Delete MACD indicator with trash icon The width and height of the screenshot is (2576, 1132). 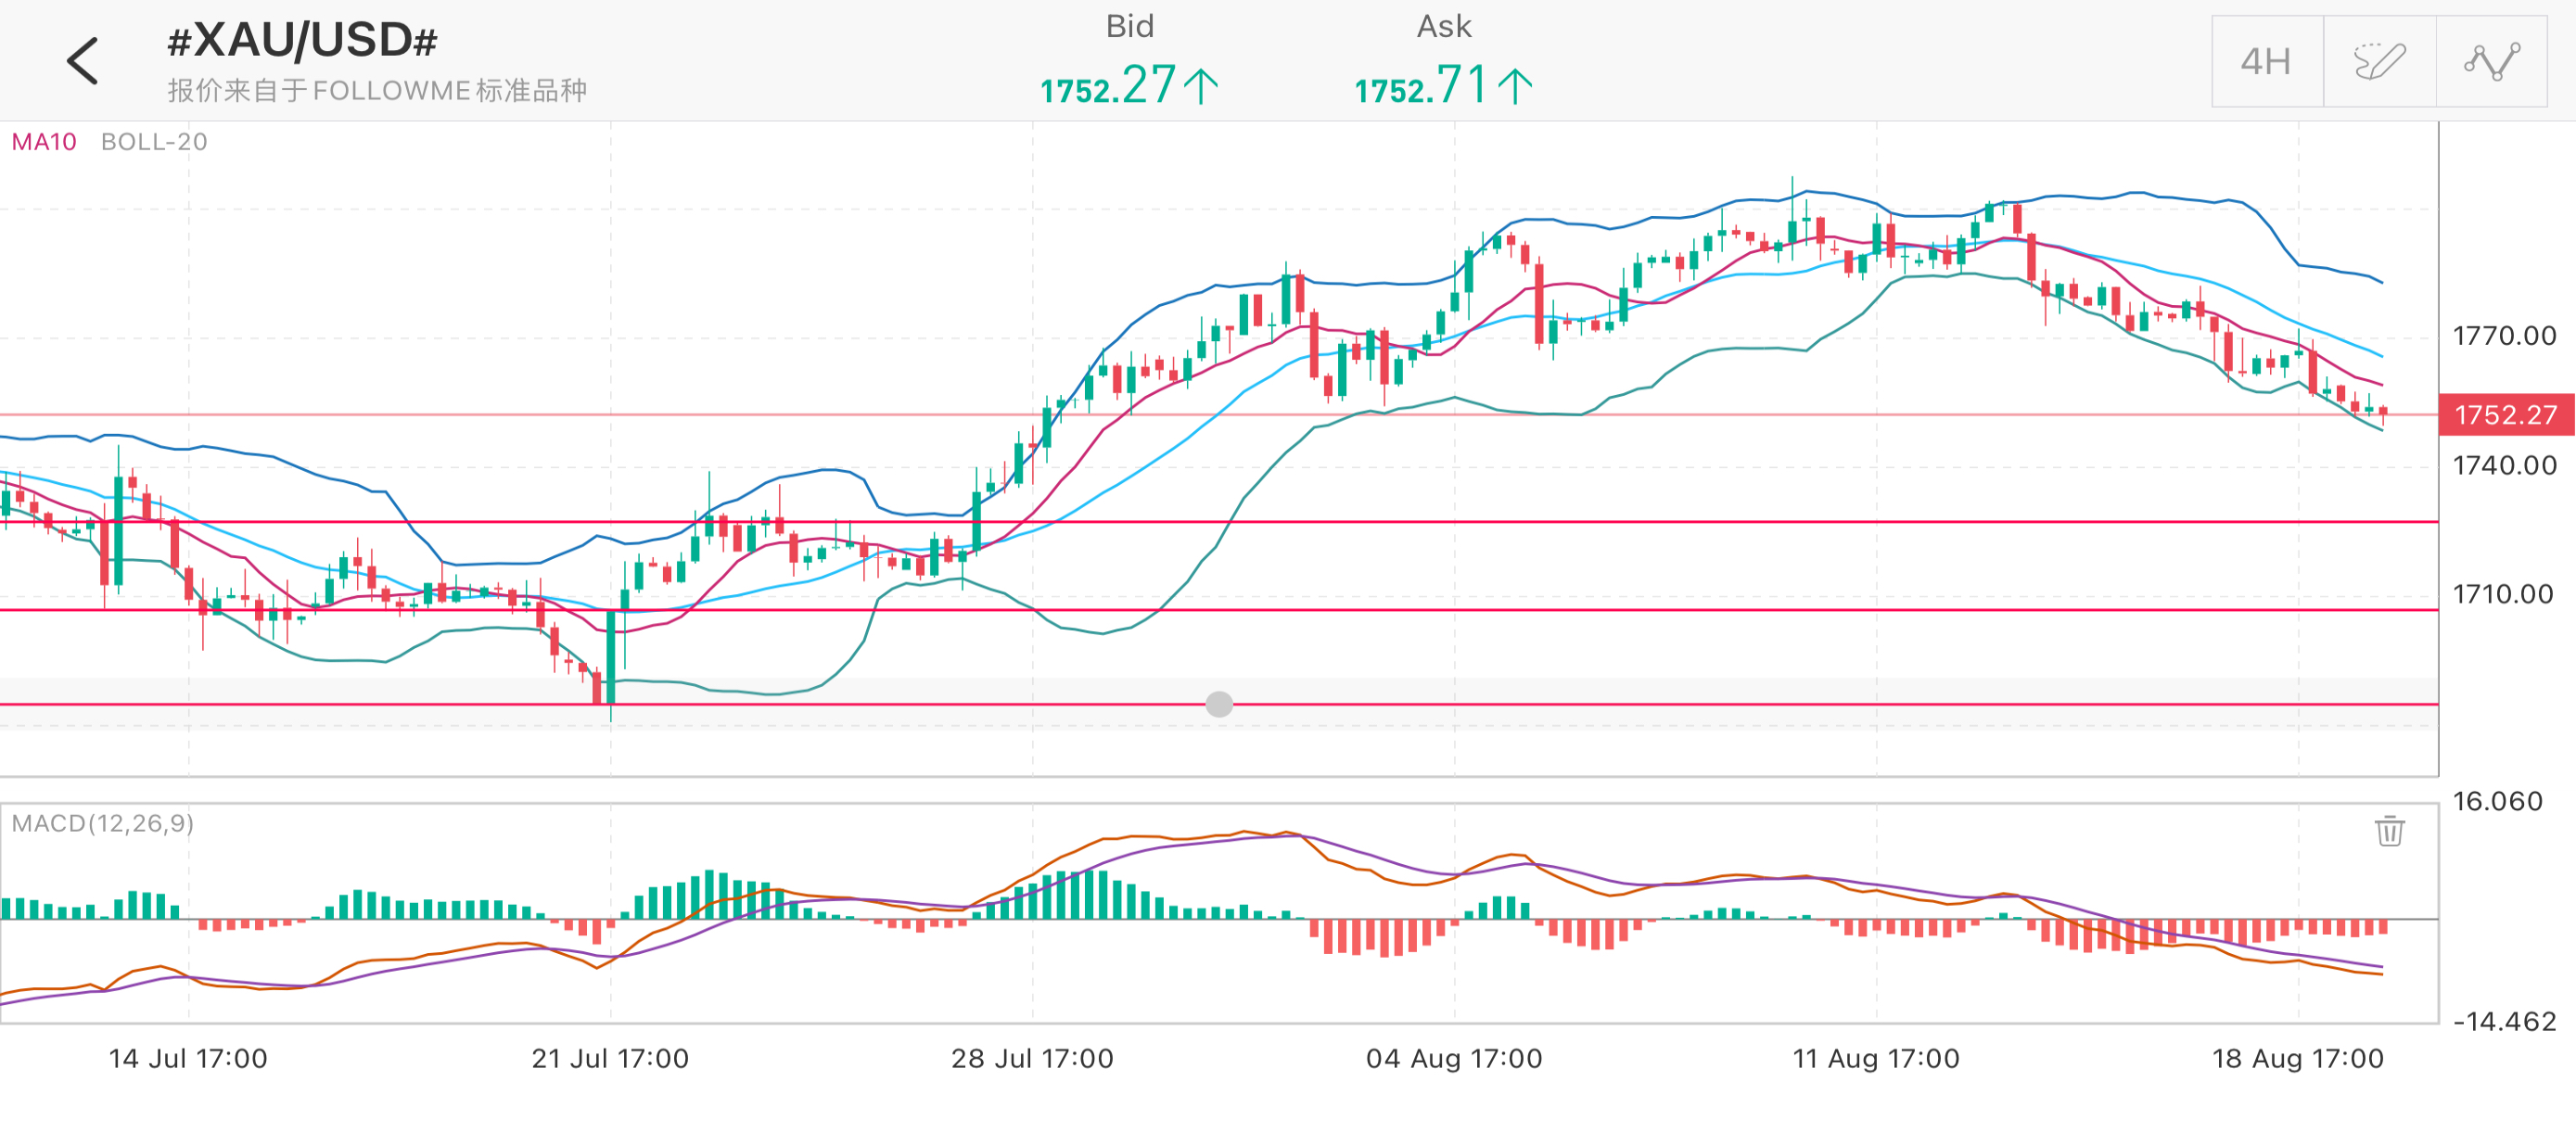pyautogui.click(x=2389, y=830)
